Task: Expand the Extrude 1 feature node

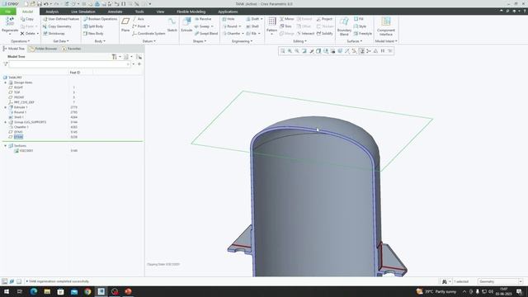Action: (x=6, y=107)
